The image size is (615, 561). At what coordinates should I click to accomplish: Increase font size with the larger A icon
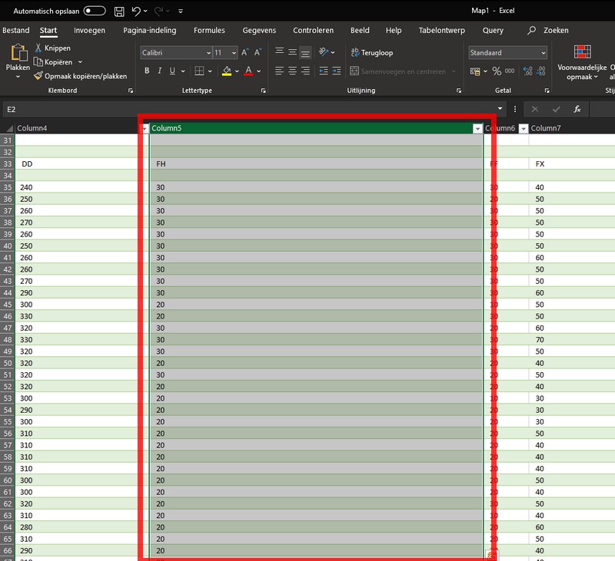coord(245,53)
